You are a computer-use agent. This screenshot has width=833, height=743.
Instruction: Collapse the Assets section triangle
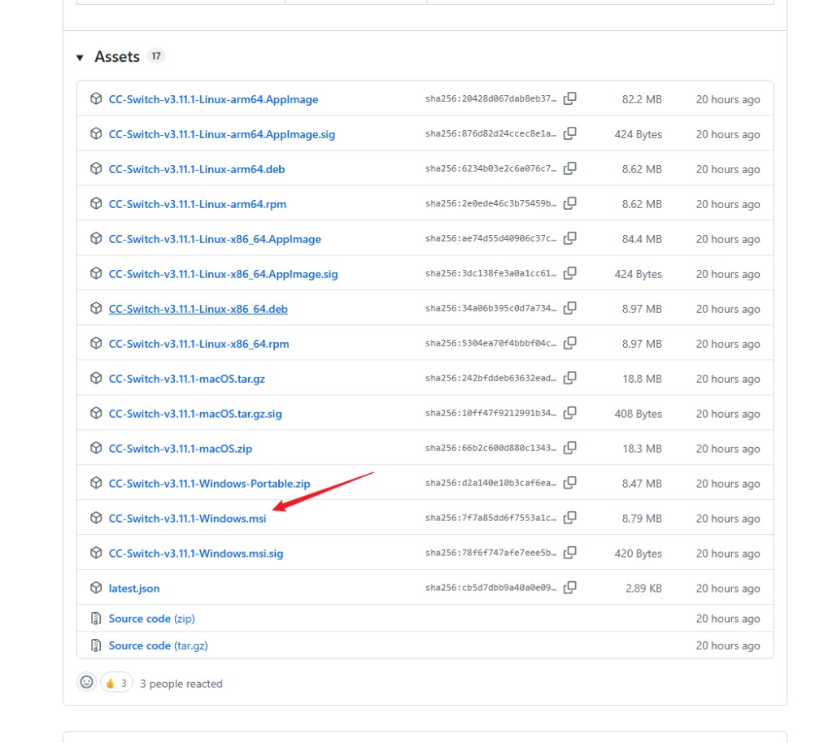click(x=80, y=57)
